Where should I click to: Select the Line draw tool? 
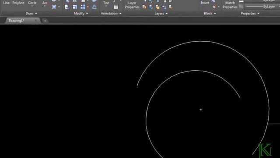[6, 3]
